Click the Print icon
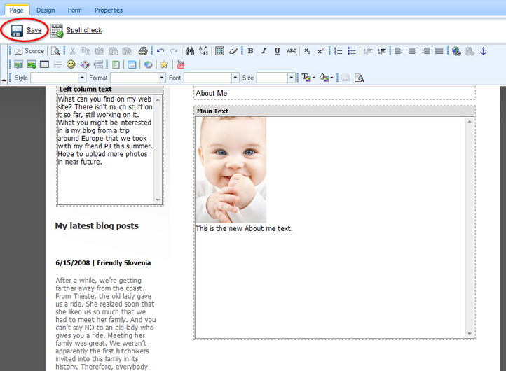506x371 pixels. tap(143, 51)
